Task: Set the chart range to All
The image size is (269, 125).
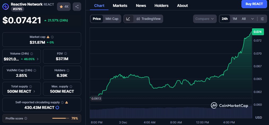Action: [244, 19]
